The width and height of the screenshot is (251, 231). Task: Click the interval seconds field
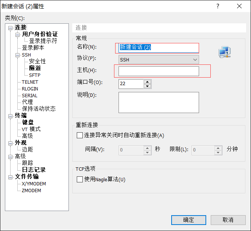tap(131, 150)
